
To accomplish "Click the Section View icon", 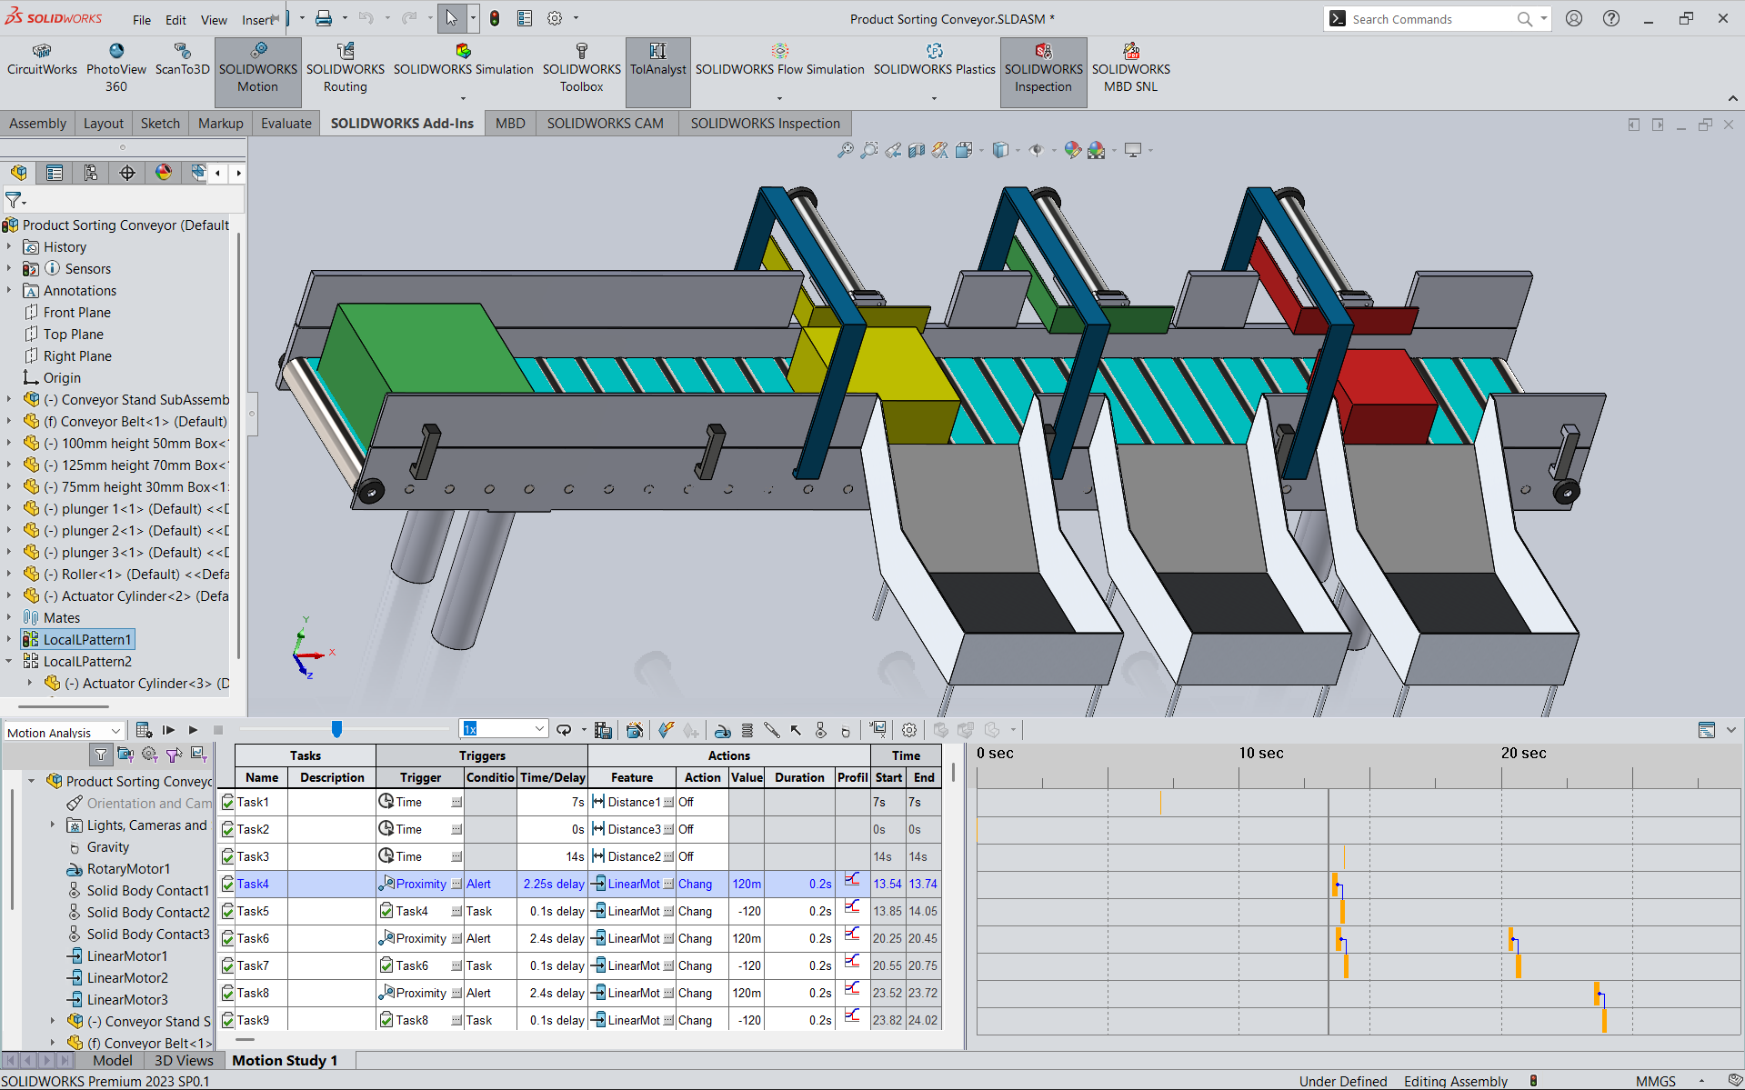I will [x=917, y=150].
